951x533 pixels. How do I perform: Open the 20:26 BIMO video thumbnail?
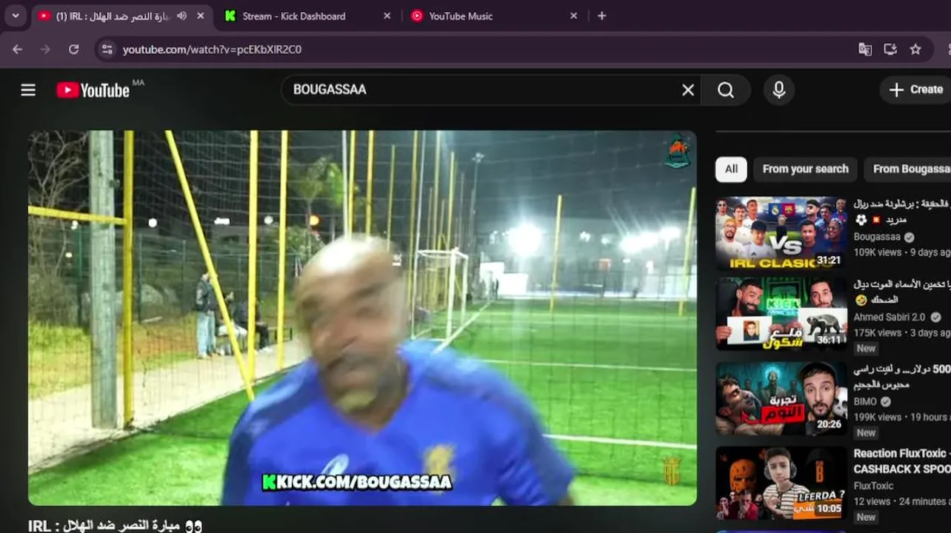click(x=781, y=398)
